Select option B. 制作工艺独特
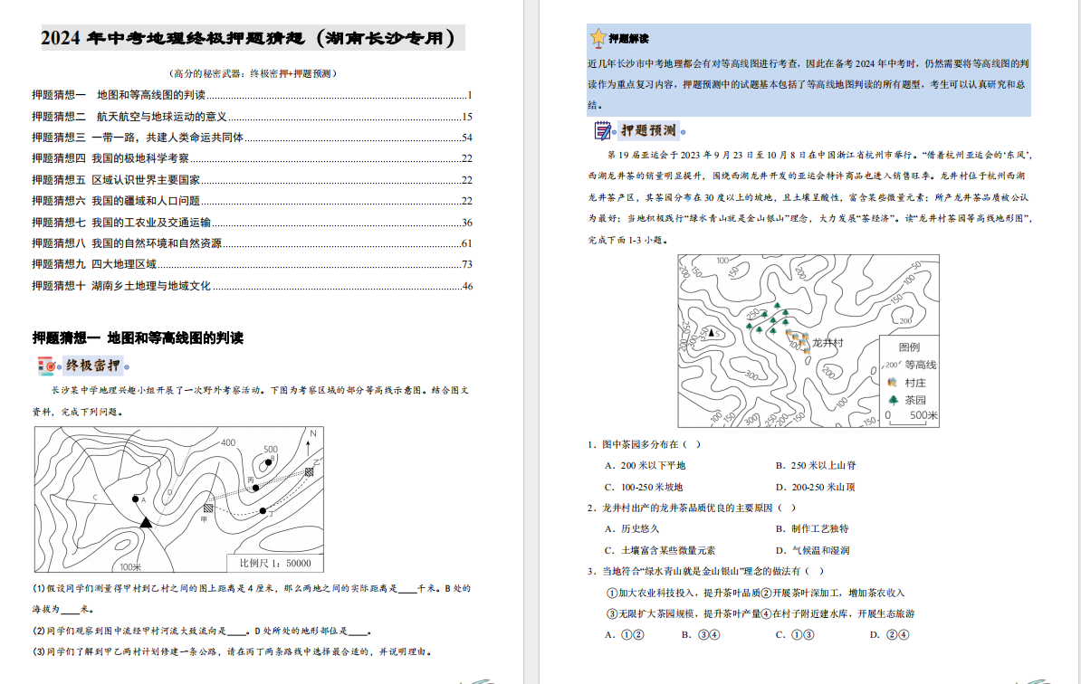This screenshot has width=1081, height=684. pos(812,529)
